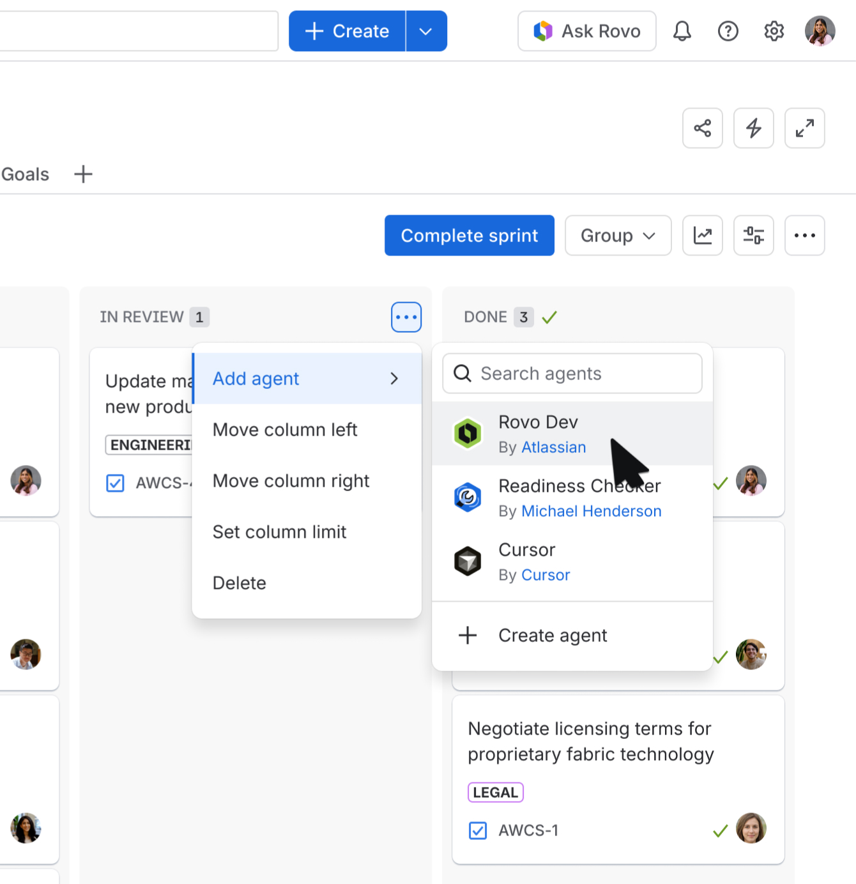Viewport: 856px width, 884px height.
Task: Open the Cursor author link
Action: [546, 575]
